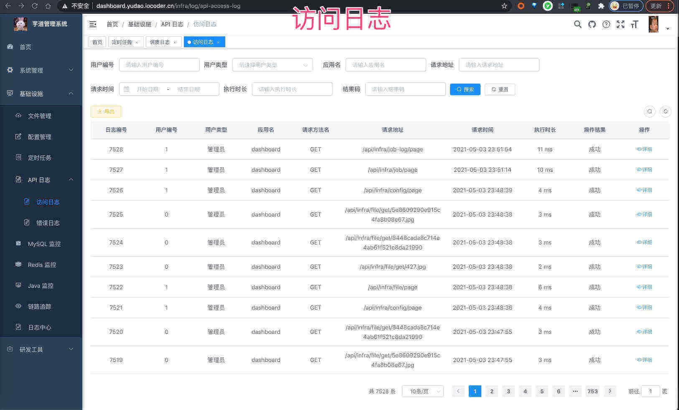The image size is (679, 410).
Task: Click the 搜索 search button
Action: click(465, 89)
